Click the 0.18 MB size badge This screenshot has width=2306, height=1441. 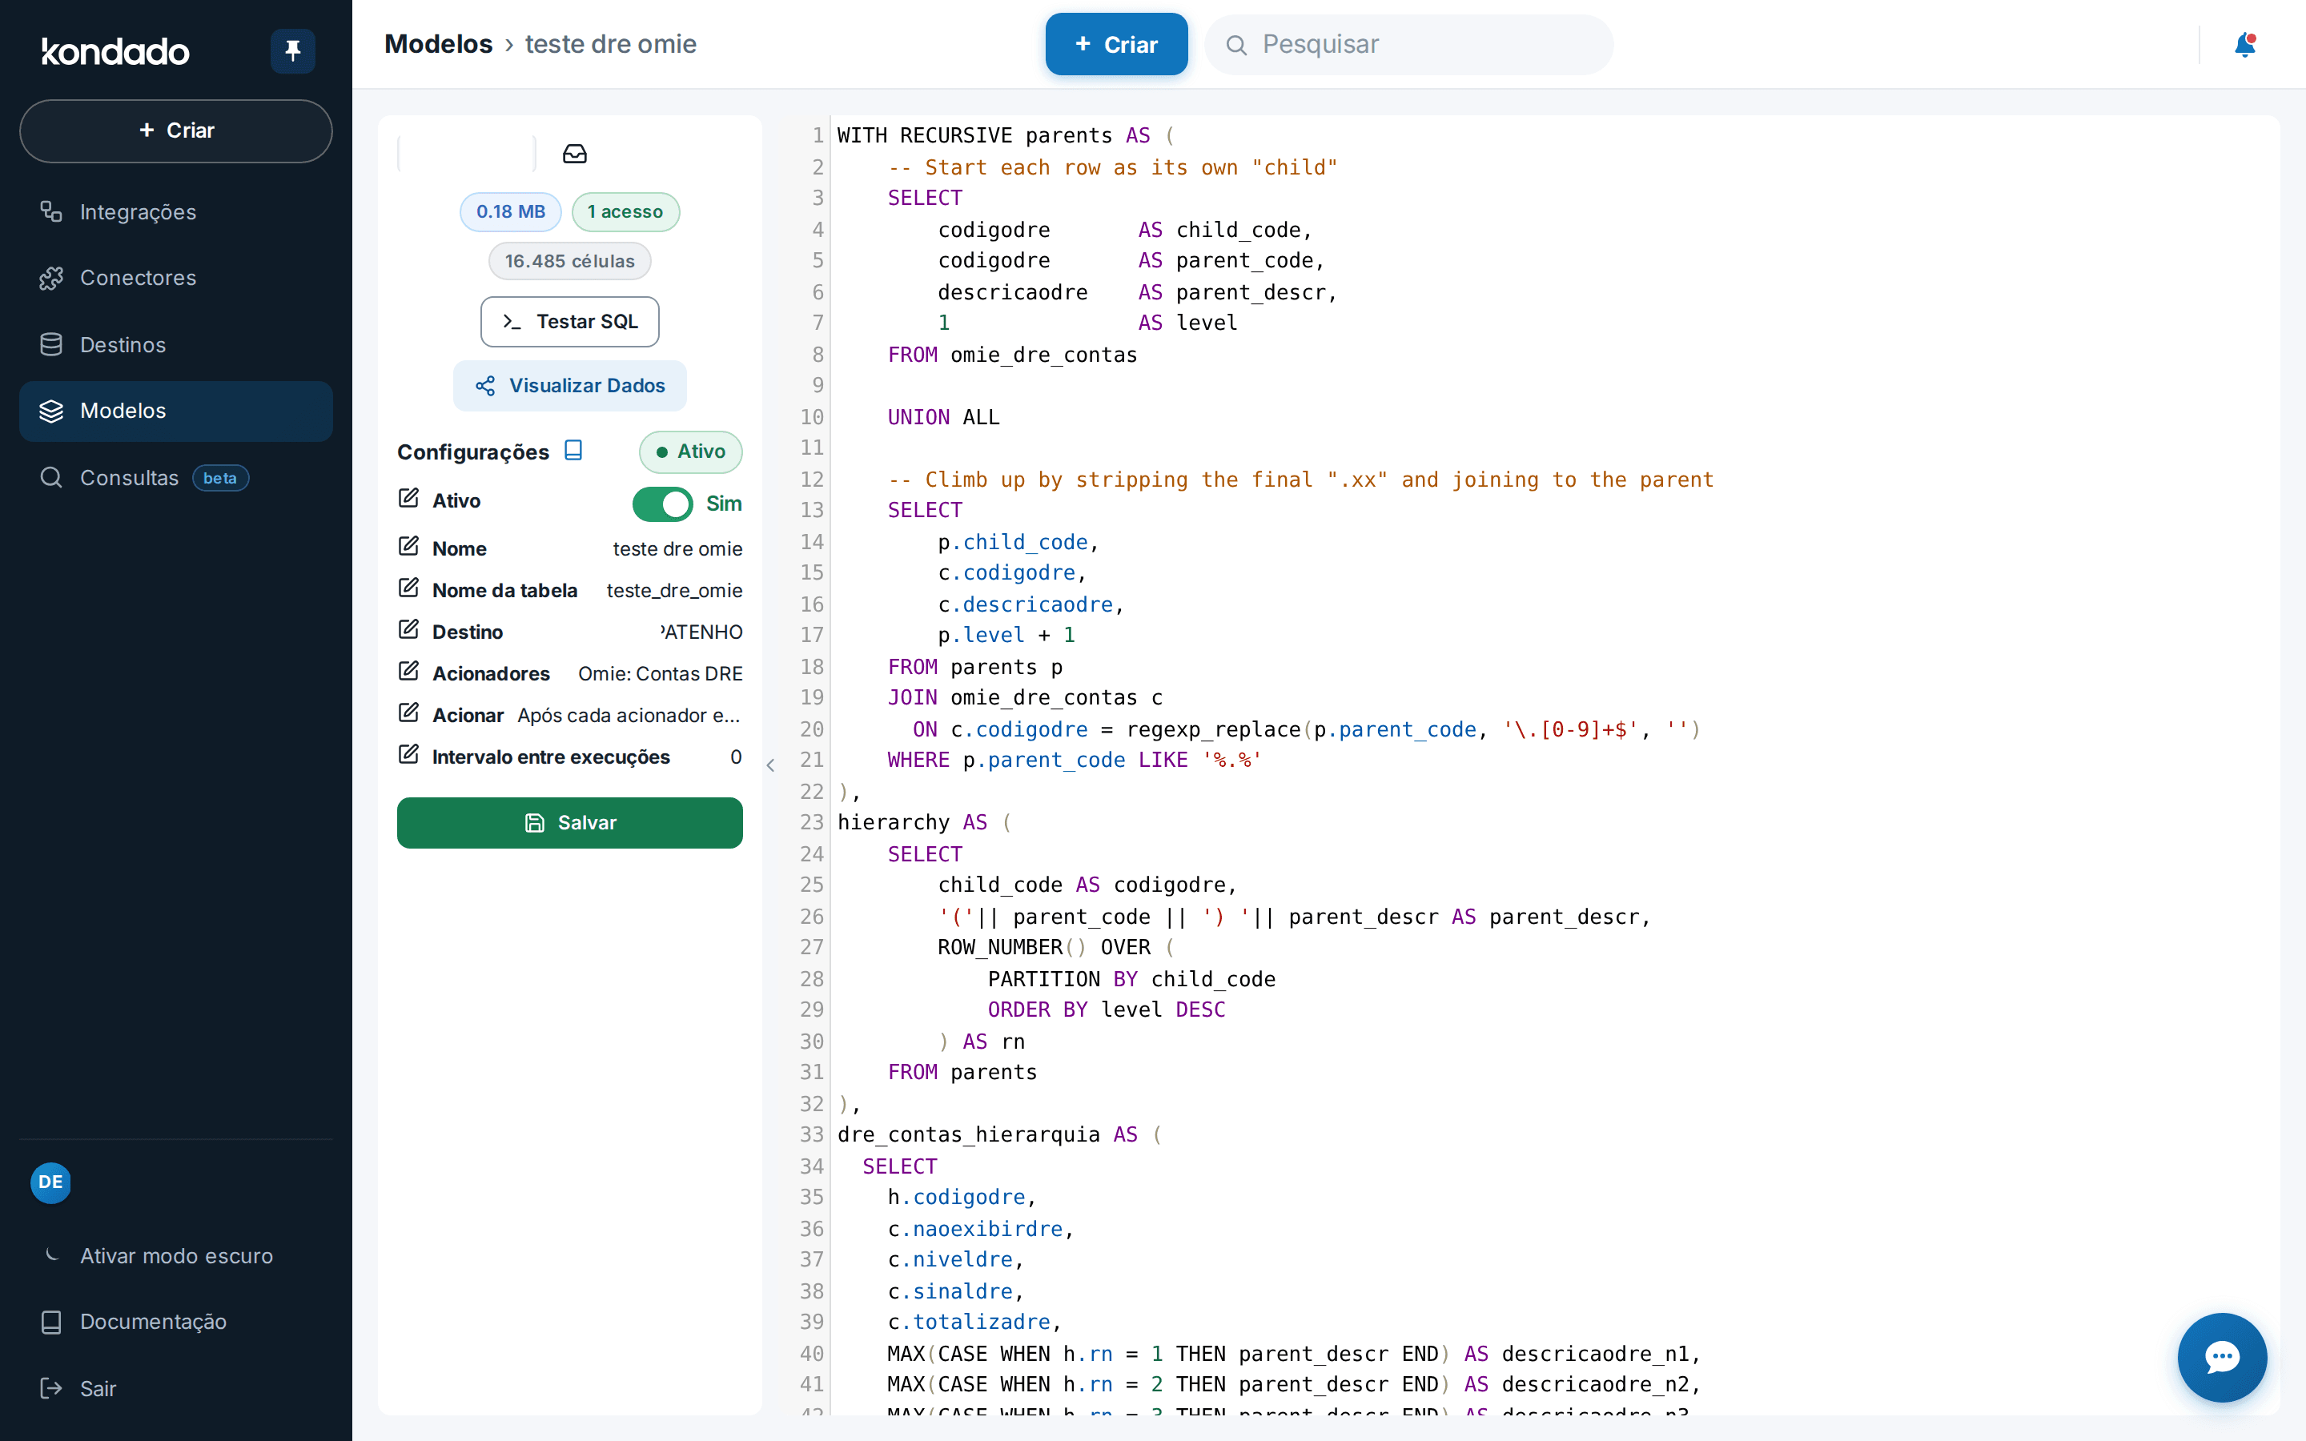511,211
